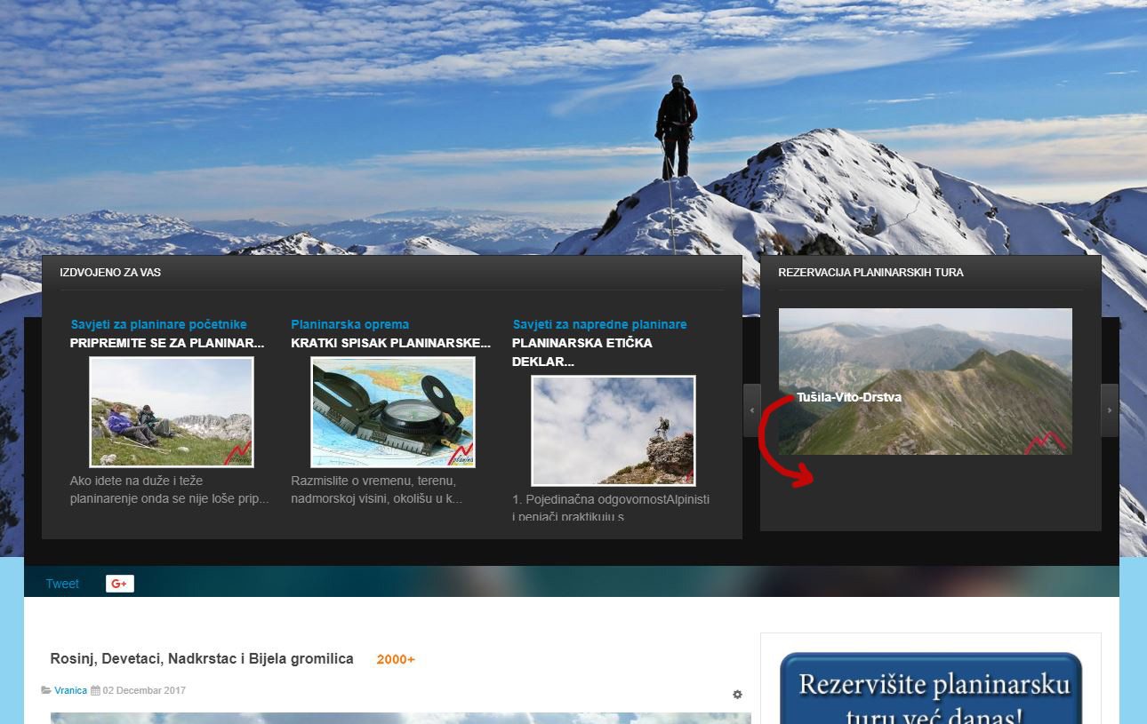This screenshot has height=724, width=1147.
Task: Click the 'REZERVACIJA PLANINARSKIH TURA' heading
Action: point(870,273)
